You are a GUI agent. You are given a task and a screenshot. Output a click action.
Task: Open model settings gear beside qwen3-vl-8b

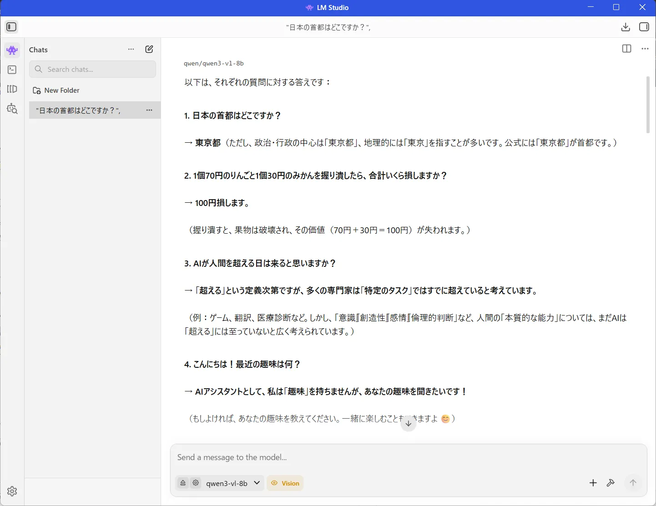click(x=196, y=483)
